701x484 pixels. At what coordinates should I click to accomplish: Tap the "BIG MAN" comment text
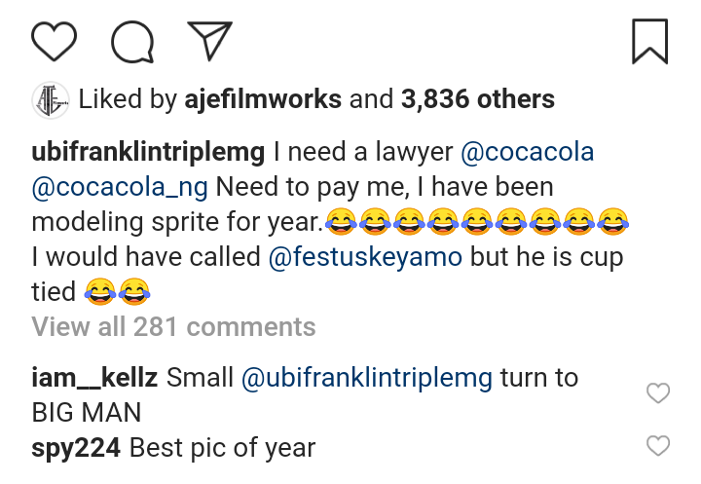[x=87, y=412]
